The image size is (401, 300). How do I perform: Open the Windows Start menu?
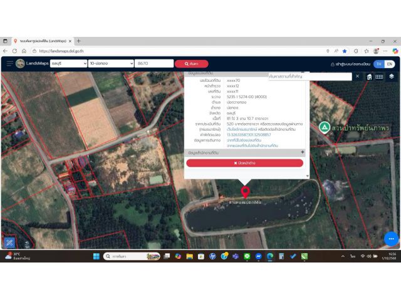click(x=96, y=256)
